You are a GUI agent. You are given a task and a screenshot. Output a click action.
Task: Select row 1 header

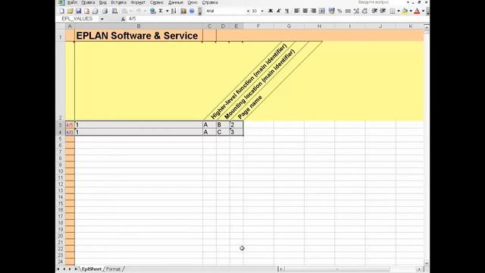[61, 36]
